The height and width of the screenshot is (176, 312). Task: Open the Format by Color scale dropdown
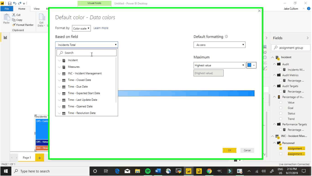coord(81,28)
